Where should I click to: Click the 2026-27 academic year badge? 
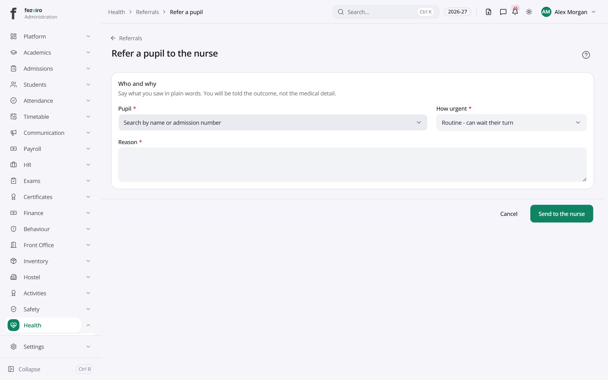[457, 12]
